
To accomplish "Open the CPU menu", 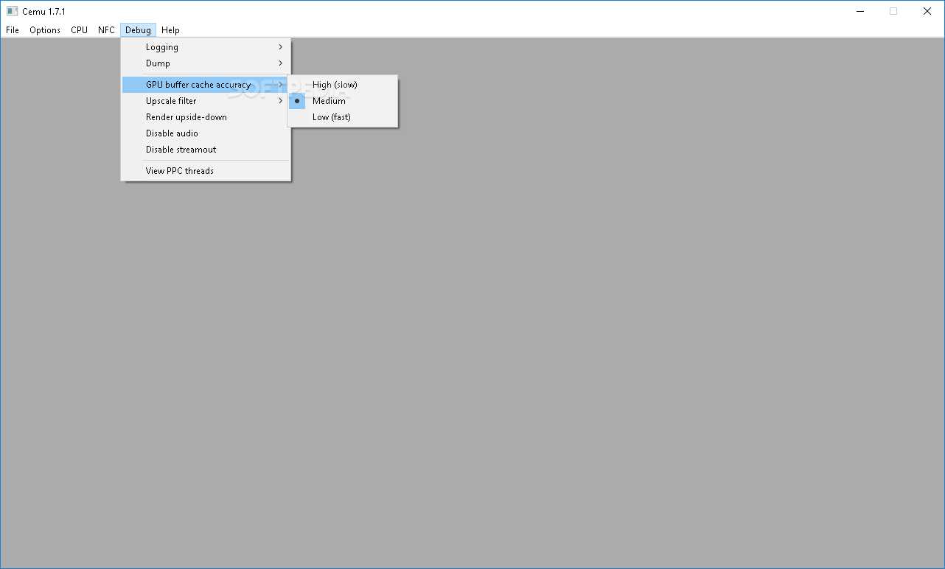I will [x=79, y=30].
